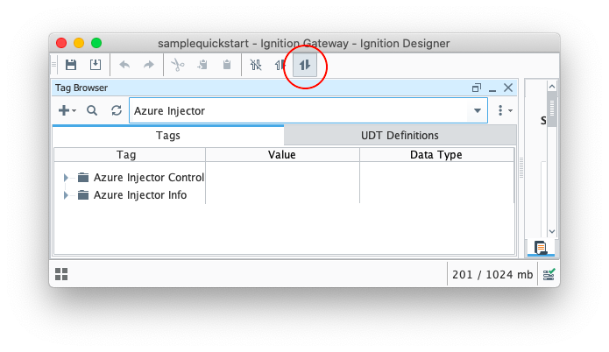Click the Redo arrow icon
The height and width of the screenshot is (352, 609).
pyautogui.click(x=148, y=65)
